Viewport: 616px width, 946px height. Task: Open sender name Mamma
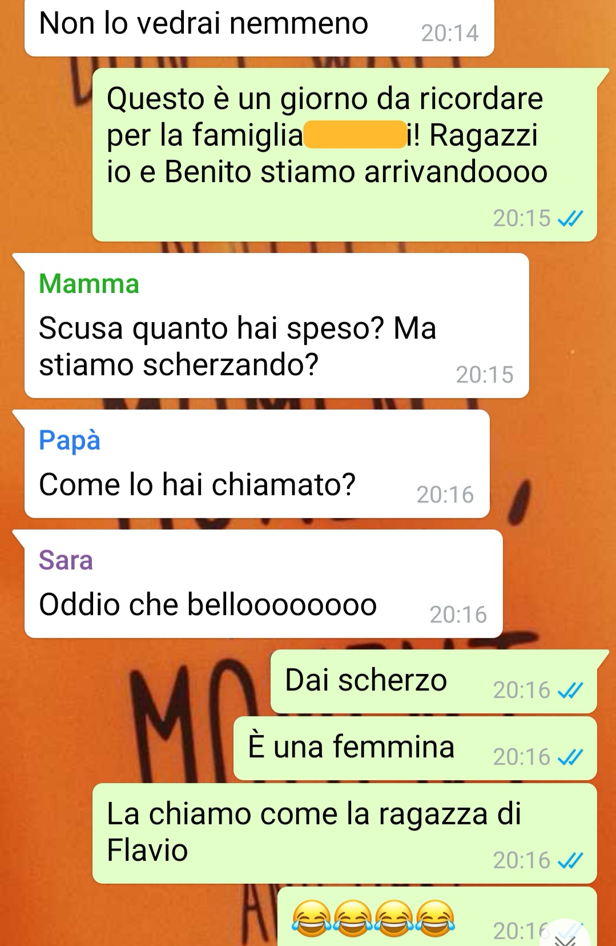(89, 284)
